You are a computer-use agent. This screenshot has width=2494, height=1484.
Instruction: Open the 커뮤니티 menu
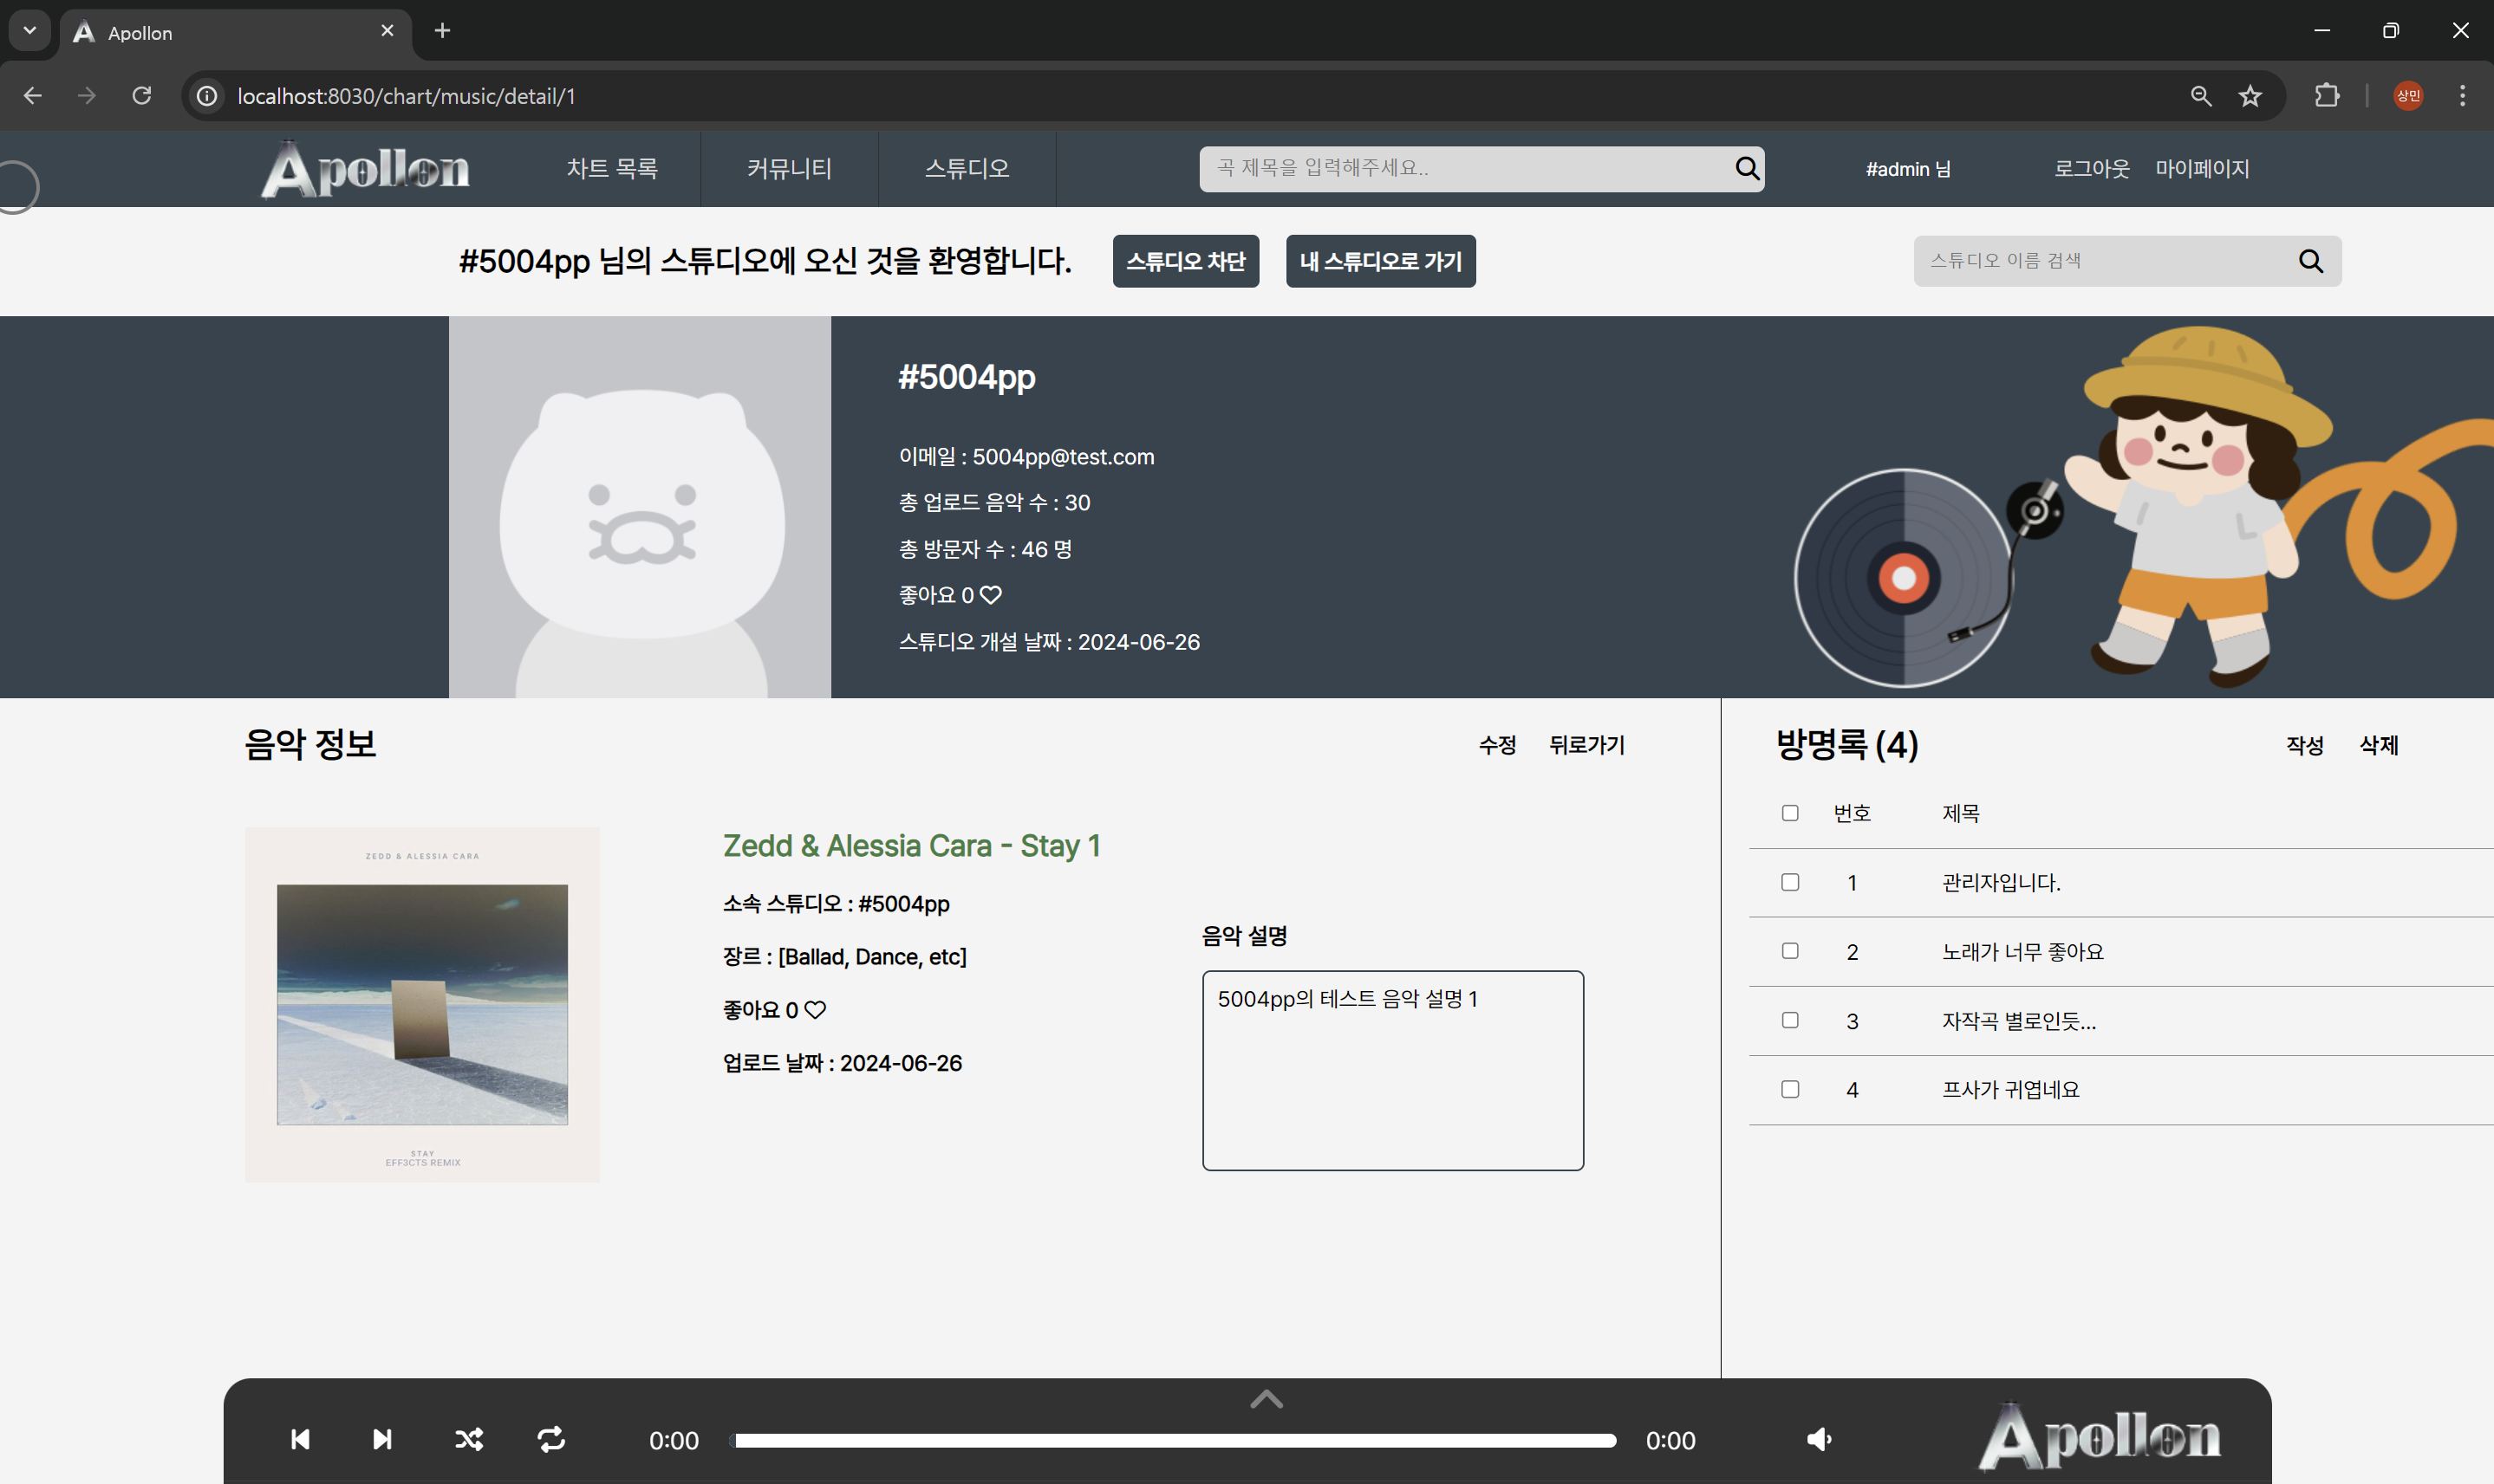coord(790,168)
